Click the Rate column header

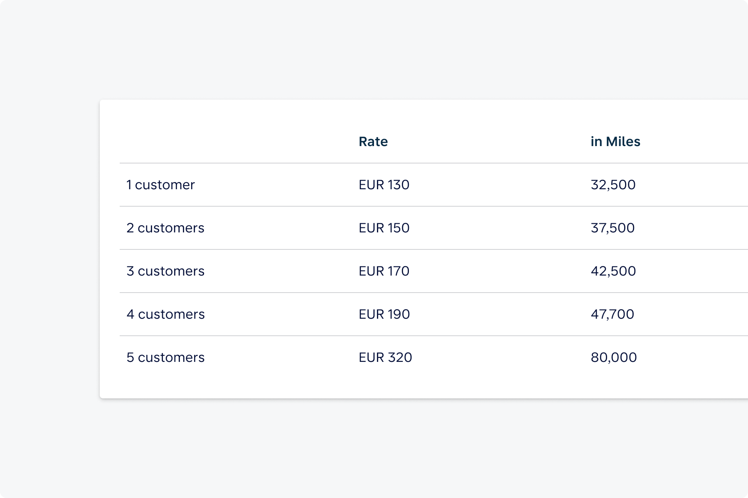[x=373, y=142]
